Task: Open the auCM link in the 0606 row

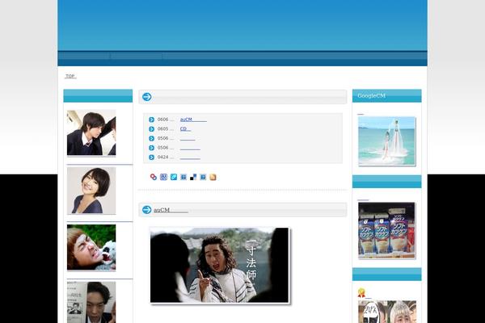Action: (x=193, y=120)
